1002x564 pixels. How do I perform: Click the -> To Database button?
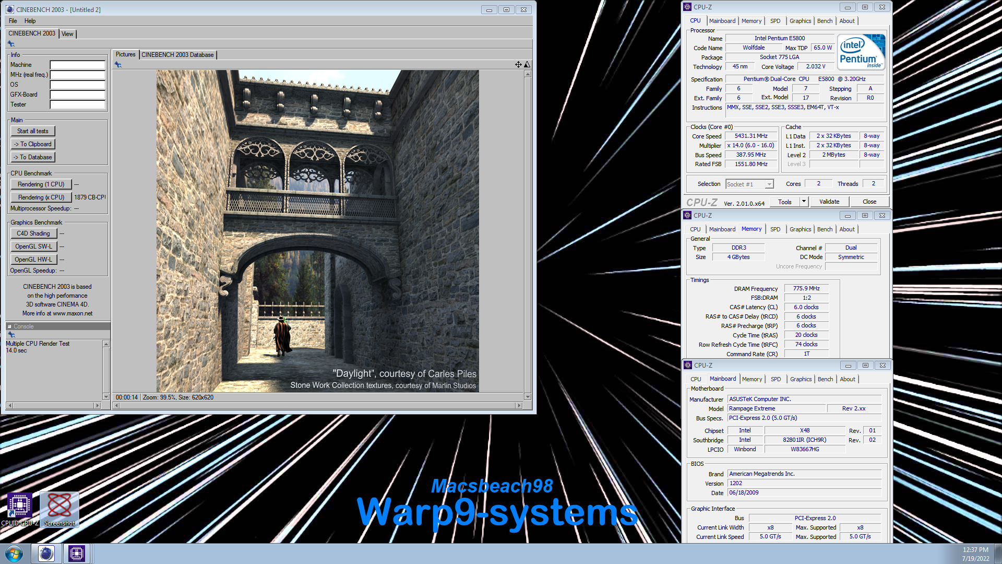click(x=33, y=157)
